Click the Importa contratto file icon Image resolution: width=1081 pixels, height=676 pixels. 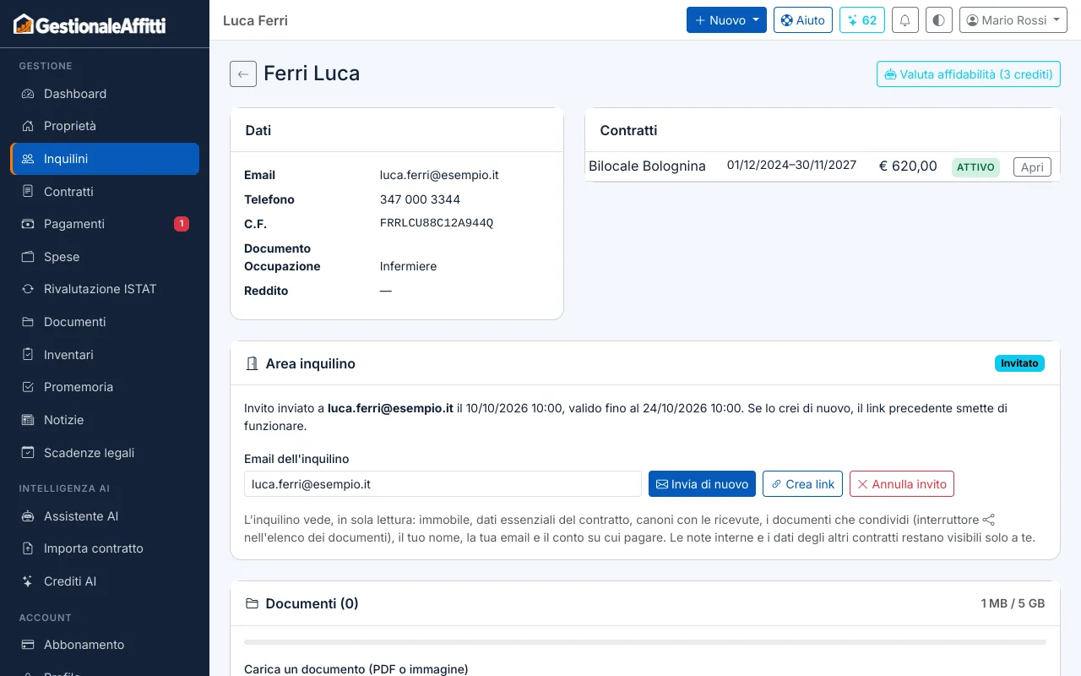tap(28, 548)
